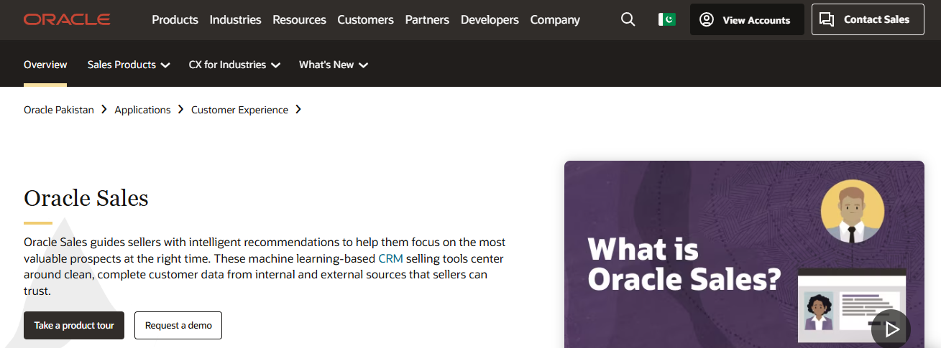Click the Pakistan flag country selector
Image resolution: width=941 pixels, height=348 pixels.
pyautogui.click(x=666, y=20)
